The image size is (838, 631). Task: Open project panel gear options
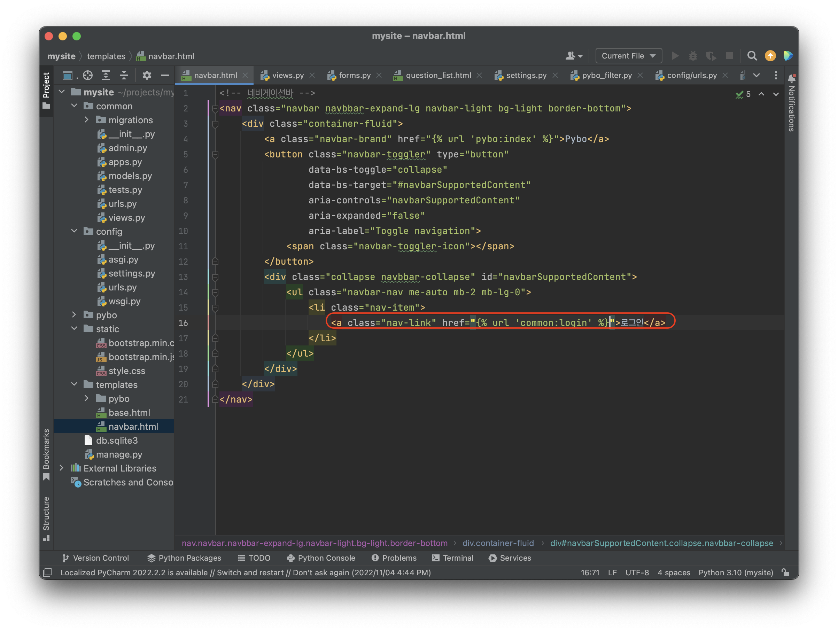point(147,75)
